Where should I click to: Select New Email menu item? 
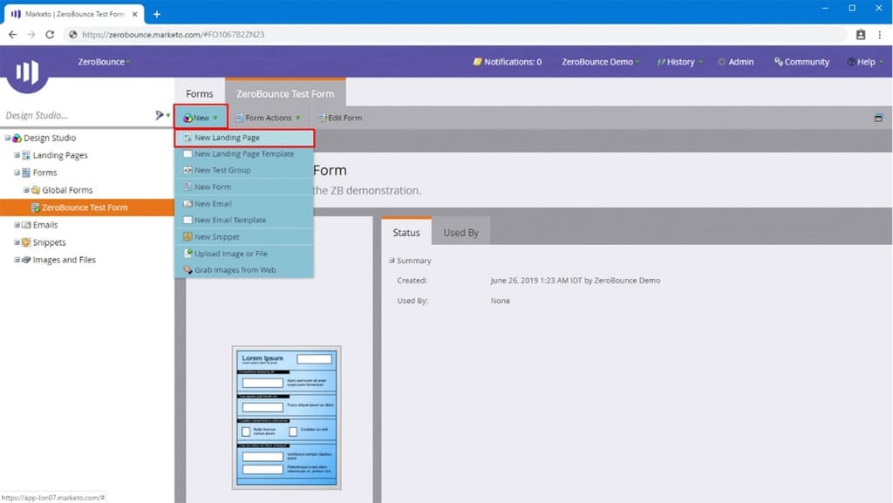click(244, 204)
